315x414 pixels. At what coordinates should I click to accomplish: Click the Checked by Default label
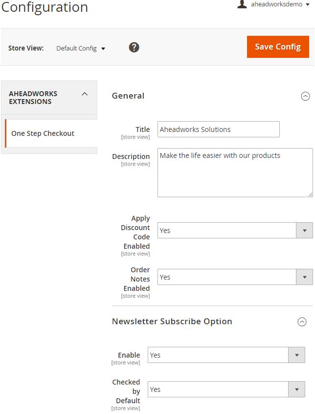pos(126,391)
